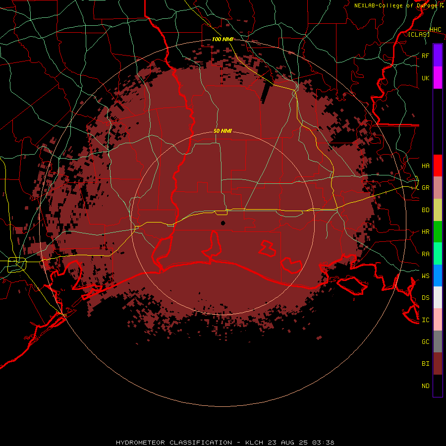Click the RF purple legend swatch
The width and height of the screenshot is (446, 446).
438,56
